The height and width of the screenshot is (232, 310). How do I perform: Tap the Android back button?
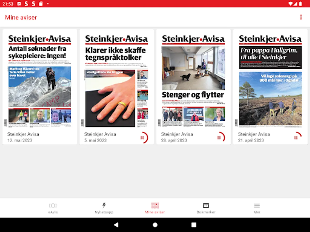[x=116, y=225]
